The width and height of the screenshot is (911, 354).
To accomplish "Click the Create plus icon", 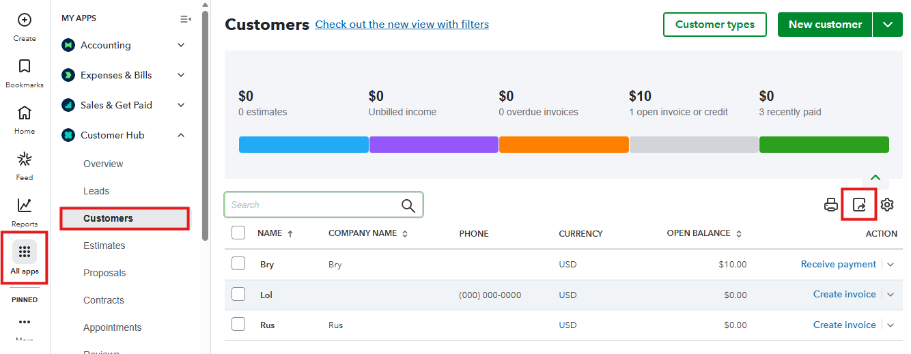I will pos(25,20).
